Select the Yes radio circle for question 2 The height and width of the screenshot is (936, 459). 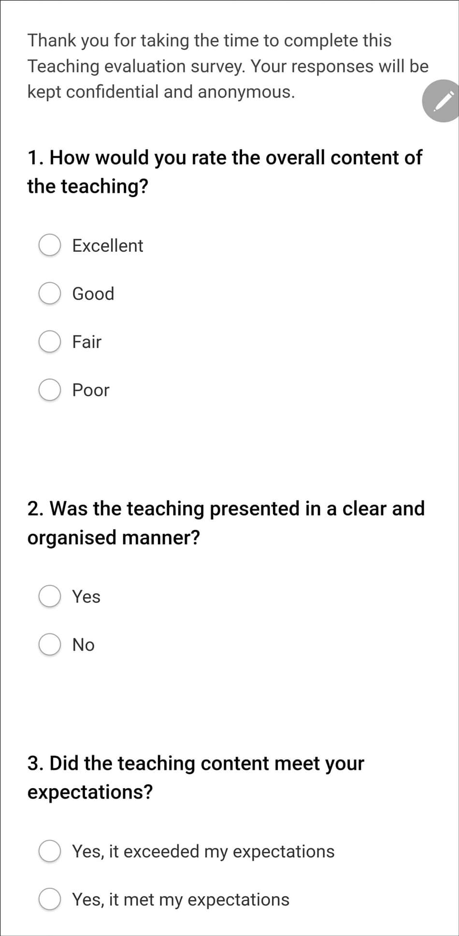(x=50, y=596)
